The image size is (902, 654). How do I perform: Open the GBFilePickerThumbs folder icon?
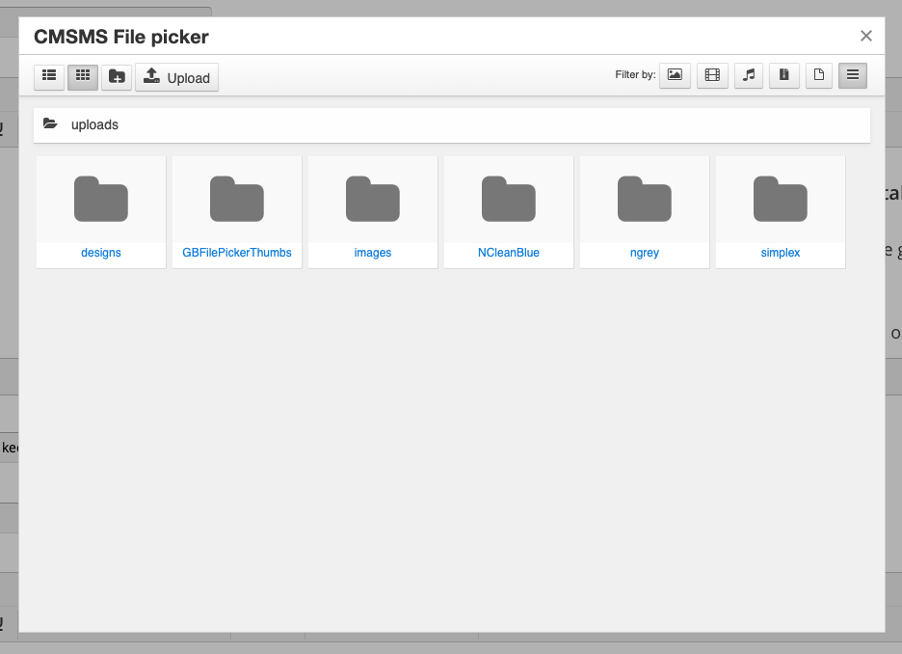(x=237, y=200)
